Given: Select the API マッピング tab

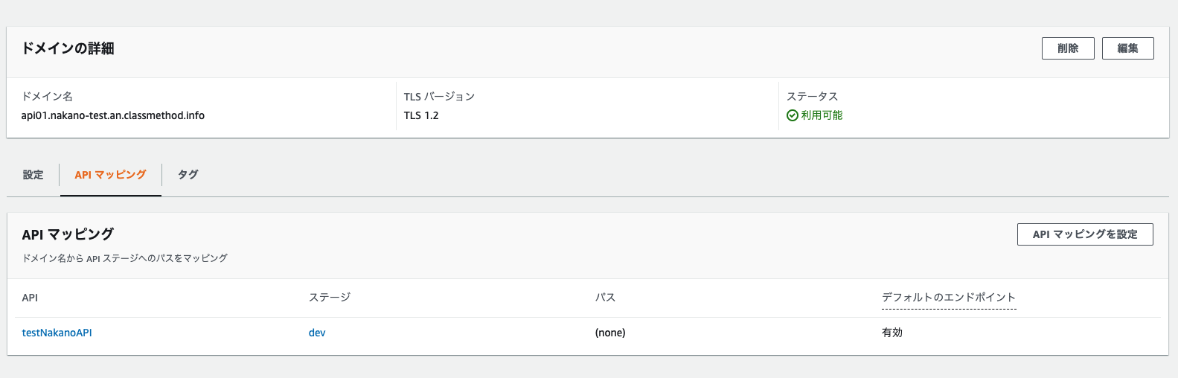Looking at the screenshot, I should pos(110,175).
